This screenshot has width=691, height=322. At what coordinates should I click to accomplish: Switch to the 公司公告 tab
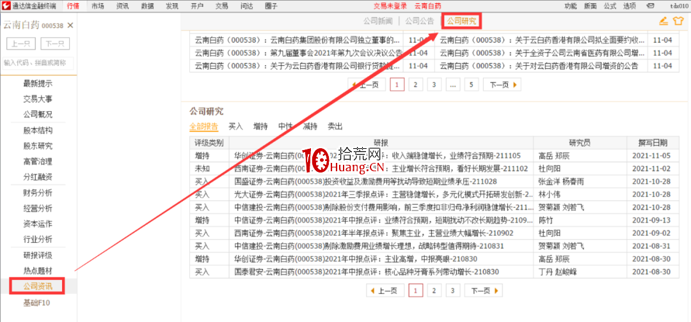(420, 20)
